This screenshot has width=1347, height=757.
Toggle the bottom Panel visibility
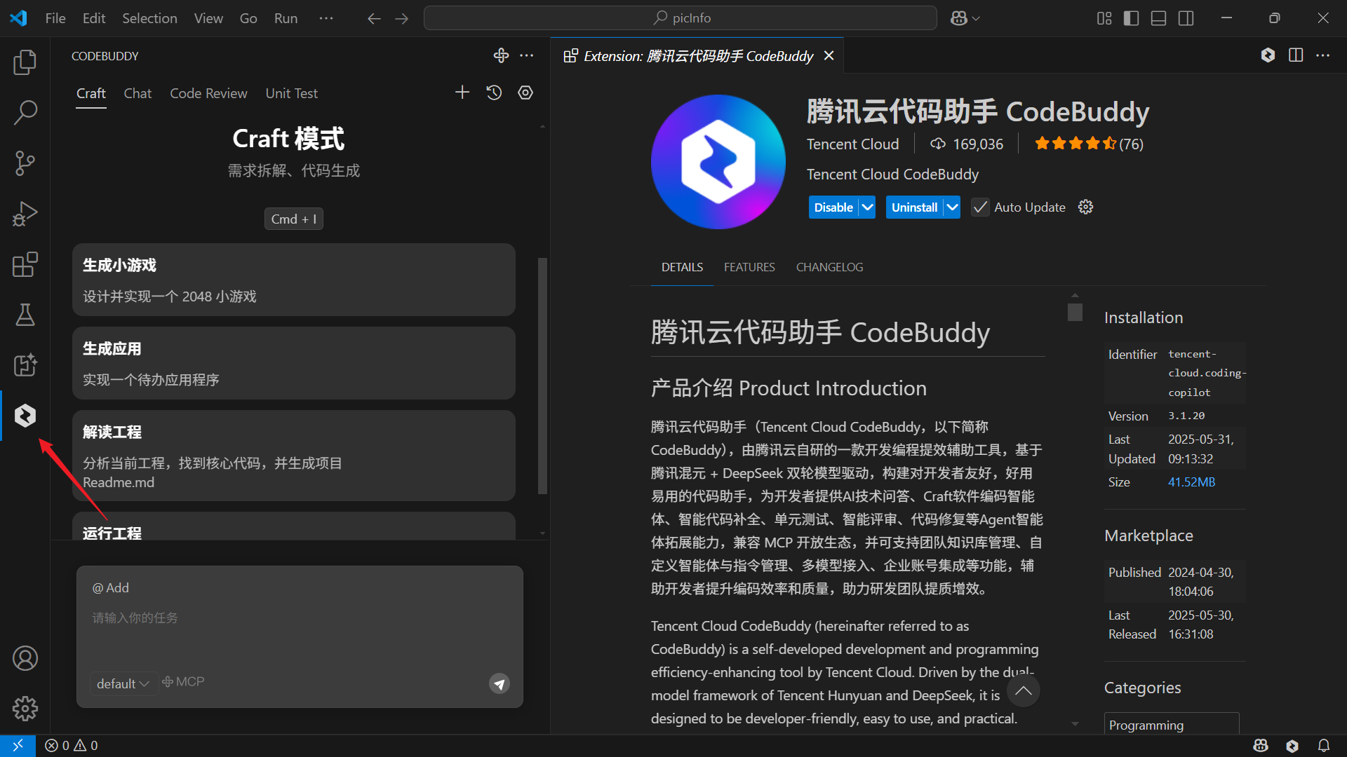pyautogui.click(x=1159, y=18)
